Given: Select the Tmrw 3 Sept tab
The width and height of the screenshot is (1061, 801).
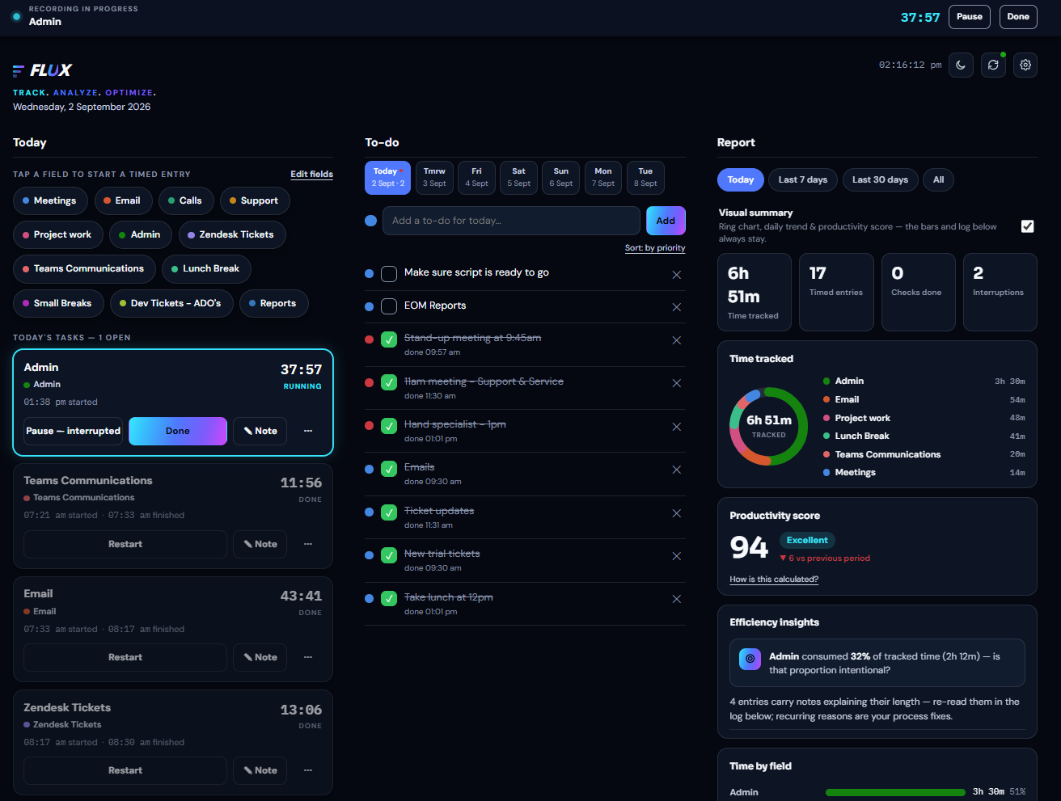Looking at the screenshot, I should 434,178.
